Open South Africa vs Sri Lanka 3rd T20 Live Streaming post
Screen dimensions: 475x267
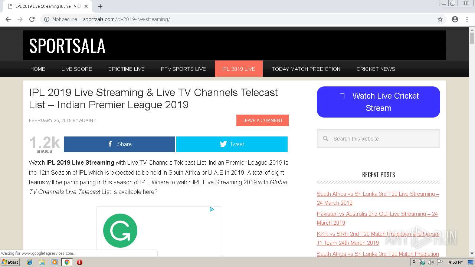click(x=378, y=198)
